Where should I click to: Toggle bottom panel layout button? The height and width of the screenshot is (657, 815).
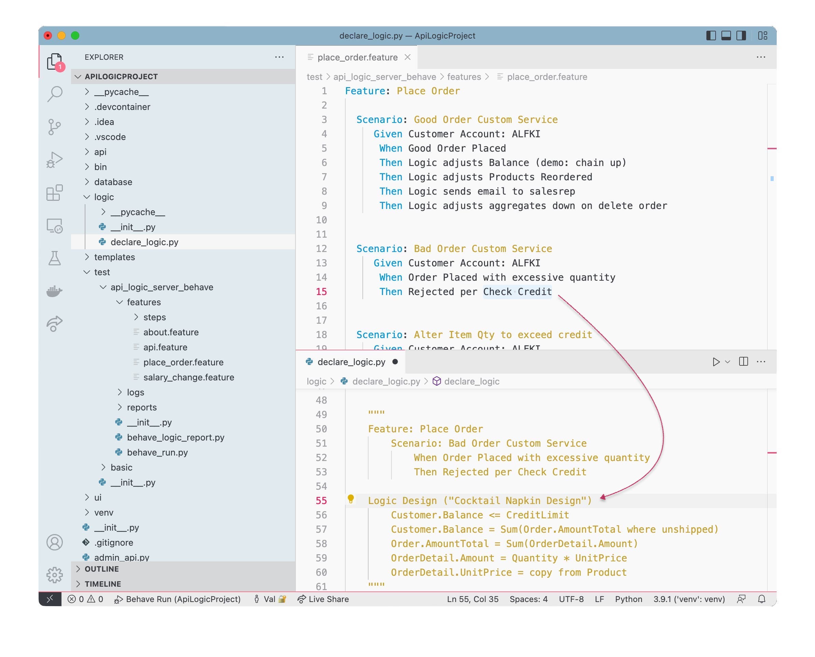(726, 36)
